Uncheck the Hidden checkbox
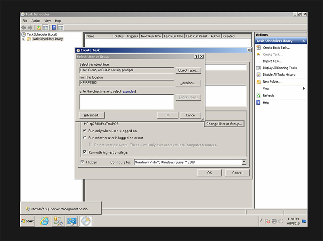This screenshot has height=241, width=323. [82, 162]
